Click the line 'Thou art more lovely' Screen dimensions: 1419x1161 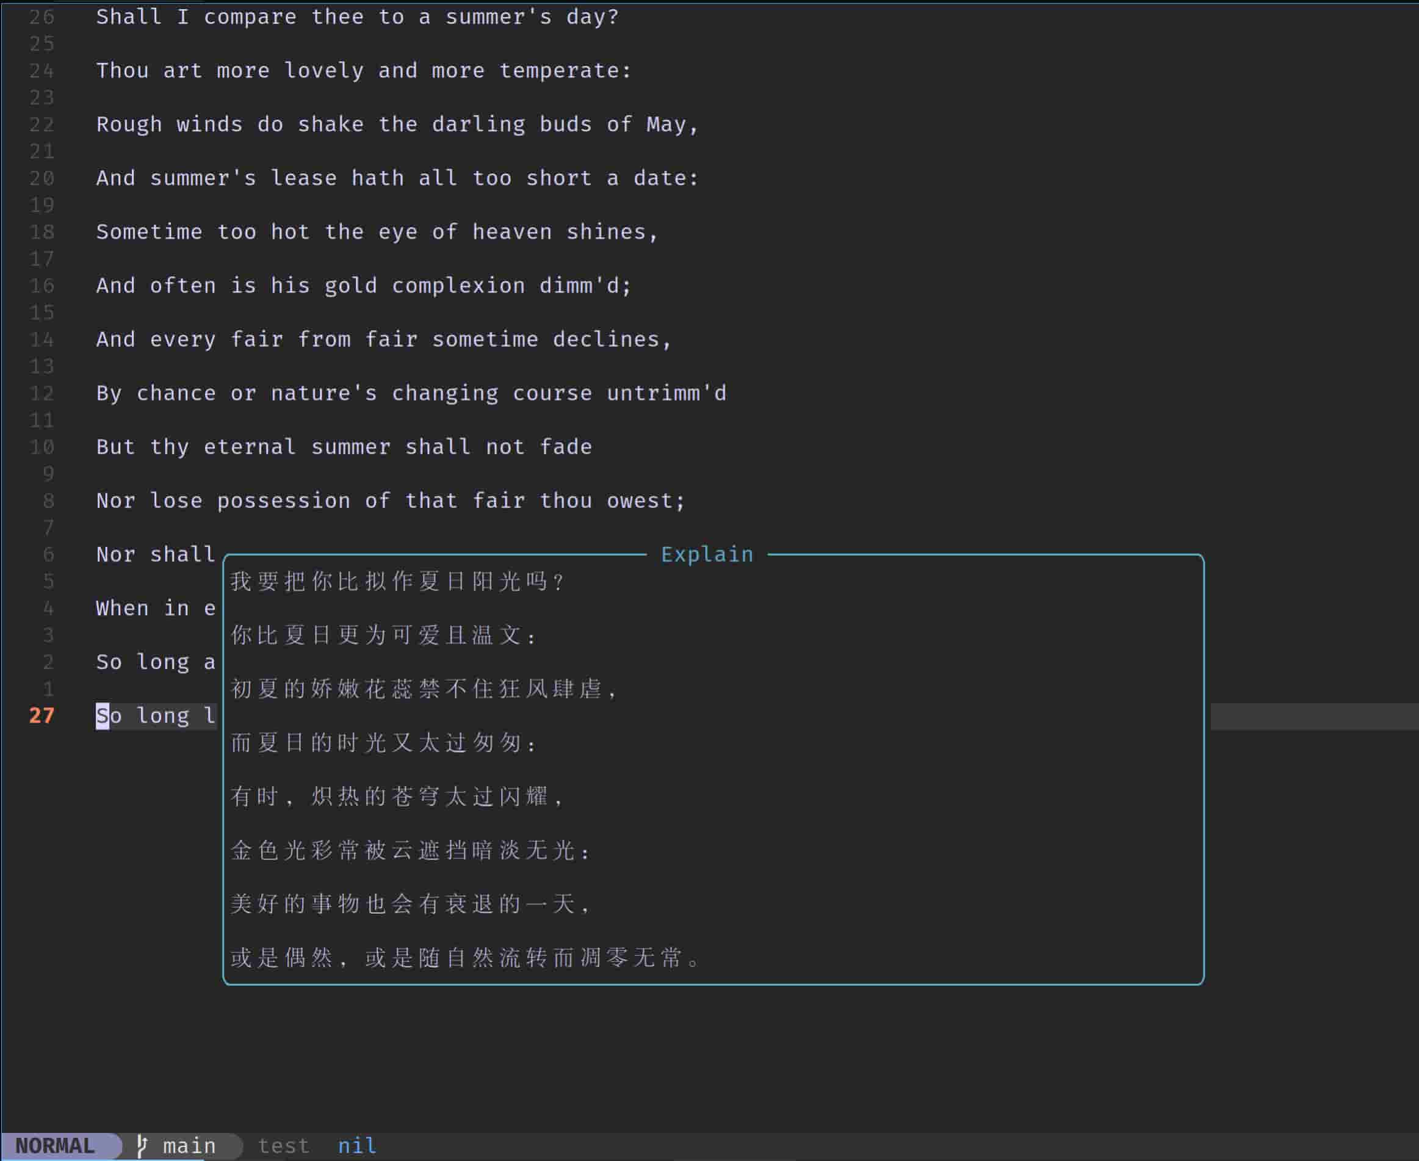tap(363, 70)
